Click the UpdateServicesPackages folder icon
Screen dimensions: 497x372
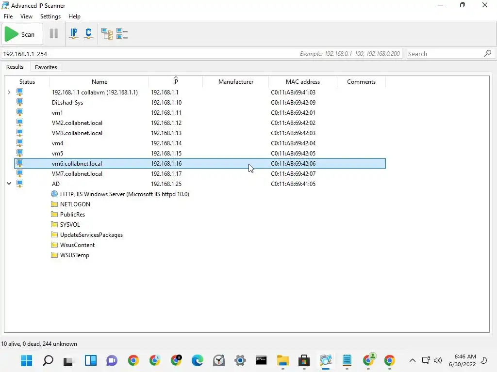point(54,235)
